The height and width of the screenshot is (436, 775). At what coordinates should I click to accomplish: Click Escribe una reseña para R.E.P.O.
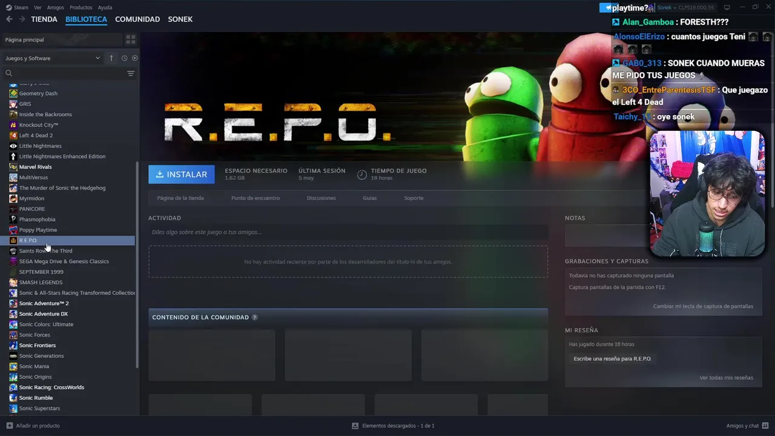coord(613,358)
